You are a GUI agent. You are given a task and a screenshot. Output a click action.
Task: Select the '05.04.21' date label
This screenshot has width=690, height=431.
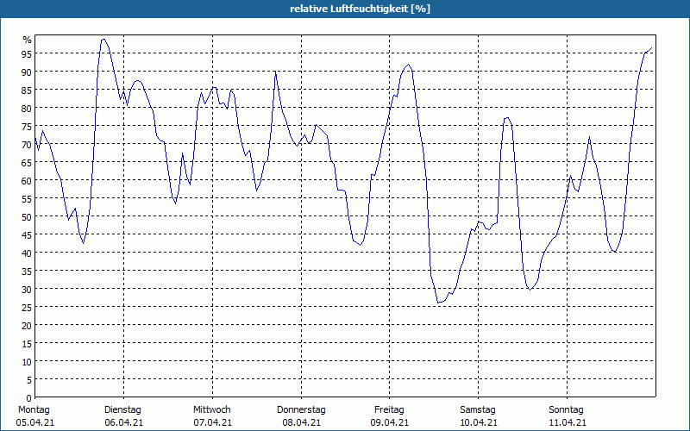pos(35,423)
